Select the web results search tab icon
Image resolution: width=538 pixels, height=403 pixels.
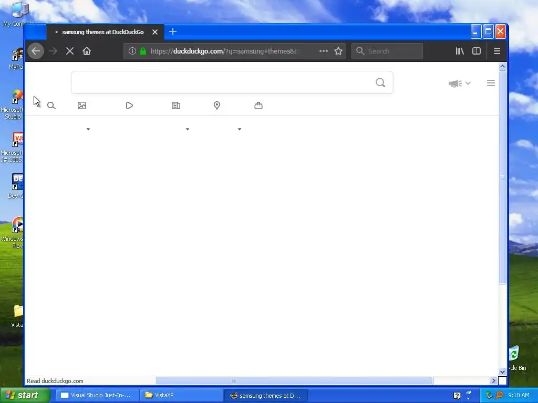click(x=51, y=105)
